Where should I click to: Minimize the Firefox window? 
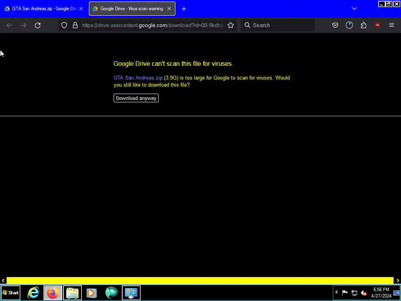coord(381,4)
